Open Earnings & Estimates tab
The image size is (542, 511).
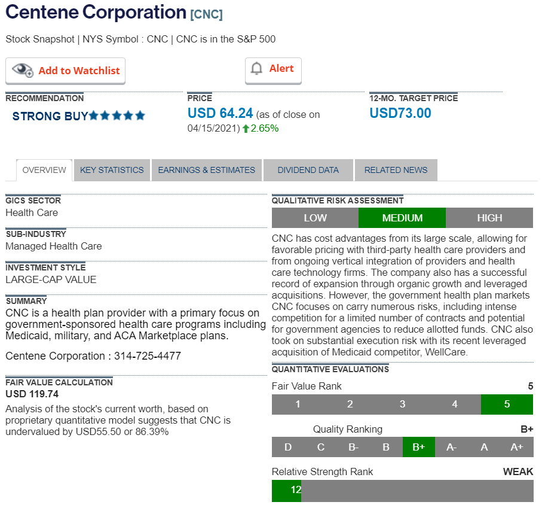[206, 170]
